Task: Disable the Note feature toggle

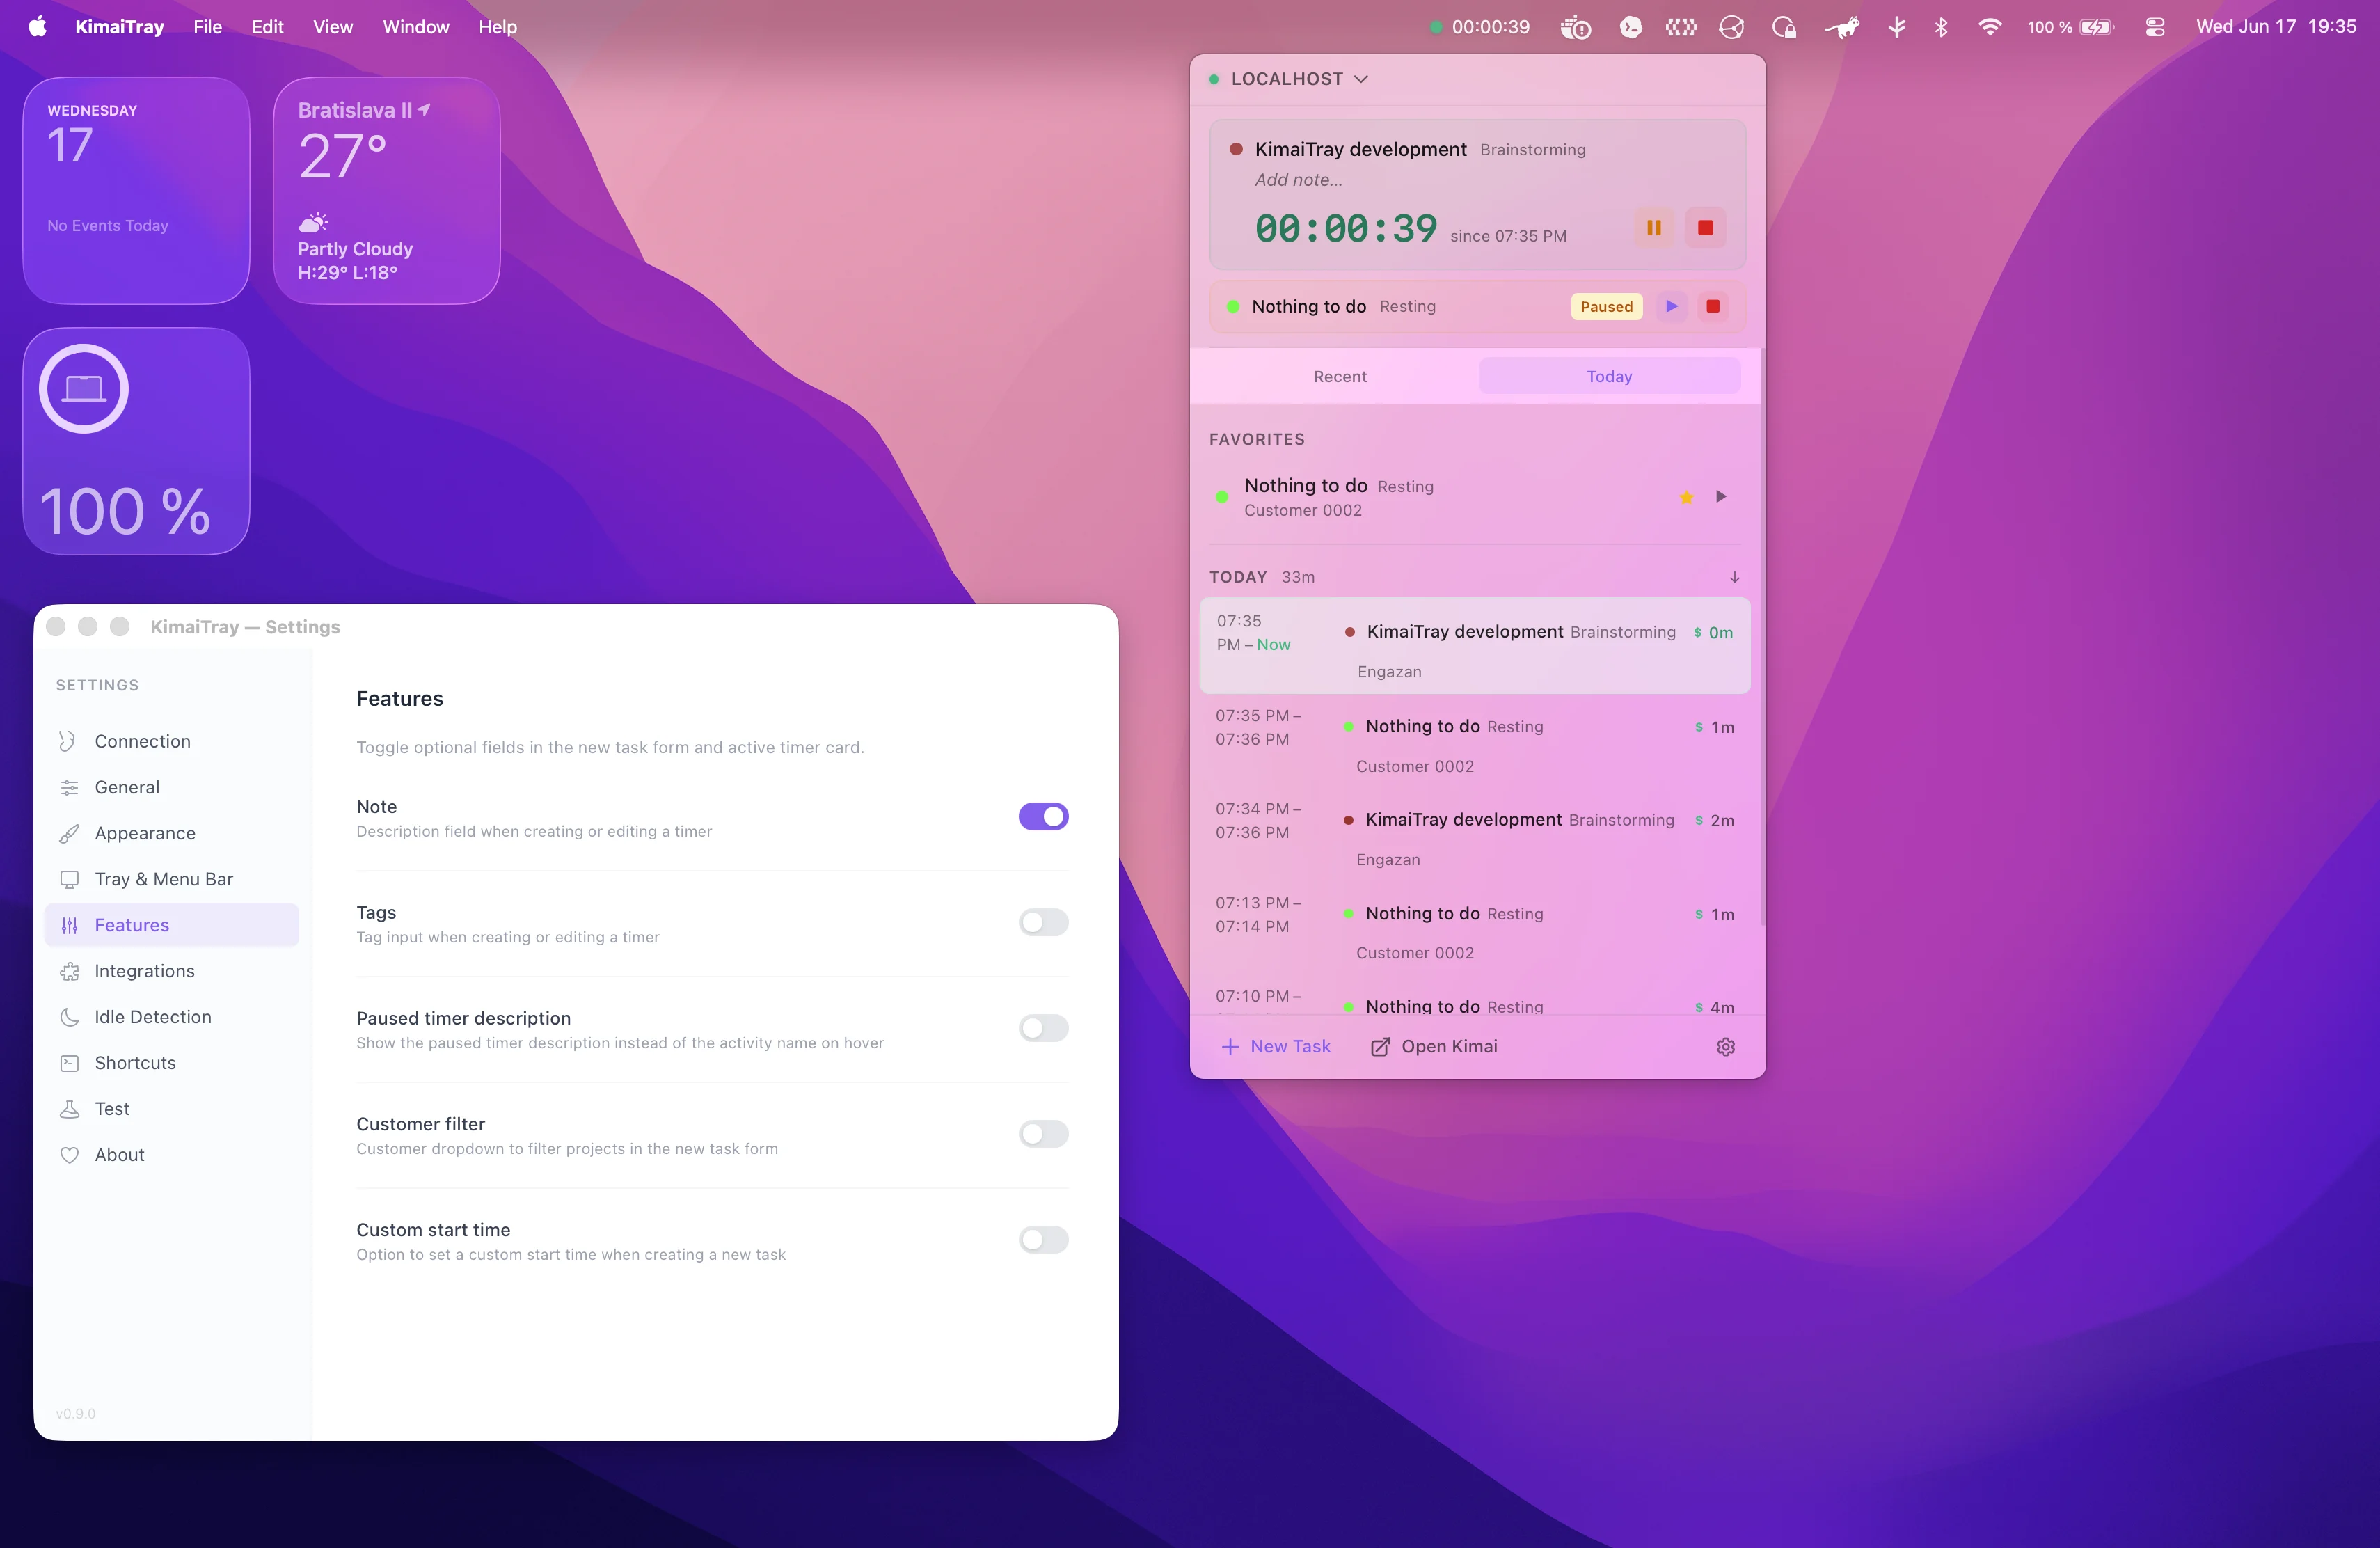Action: pyautogui.click(x=1043, y=817)
